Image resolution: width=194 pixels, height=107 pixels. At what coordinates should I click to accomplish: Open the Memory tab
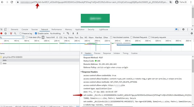[68, 30]
